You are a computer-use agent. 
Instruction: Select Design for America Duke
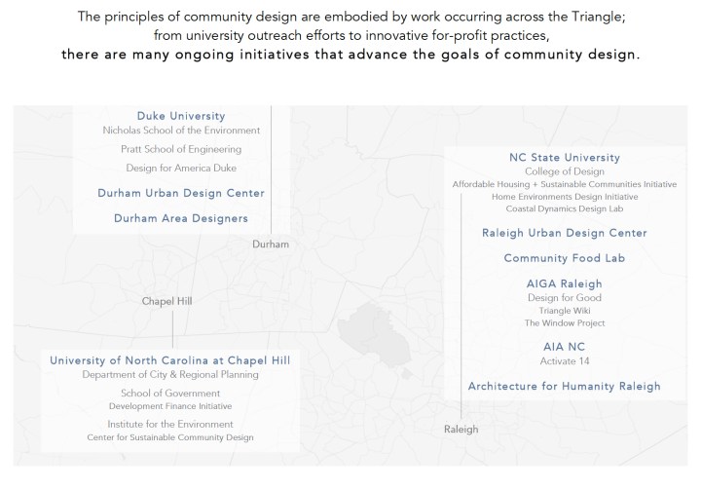click(181, 168)
